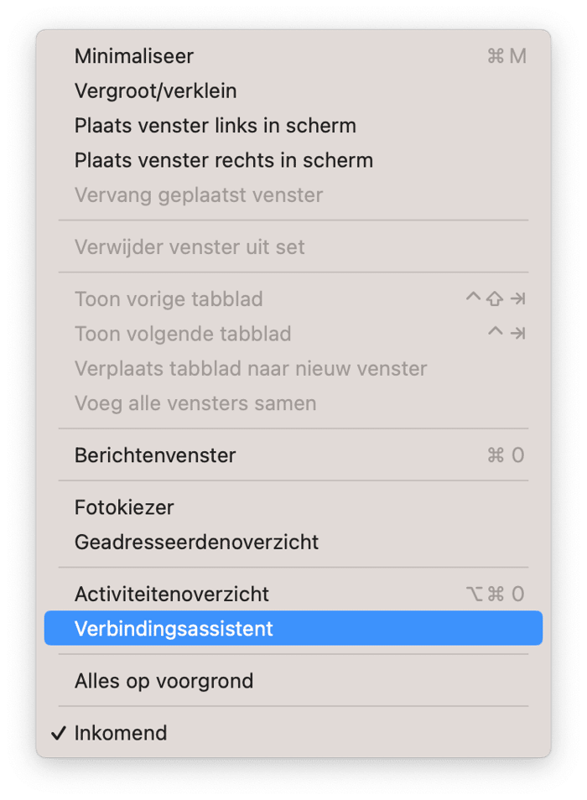Select Minimaliseer menu item
This screenshot has width=587, height=800.
click(293, 56)
